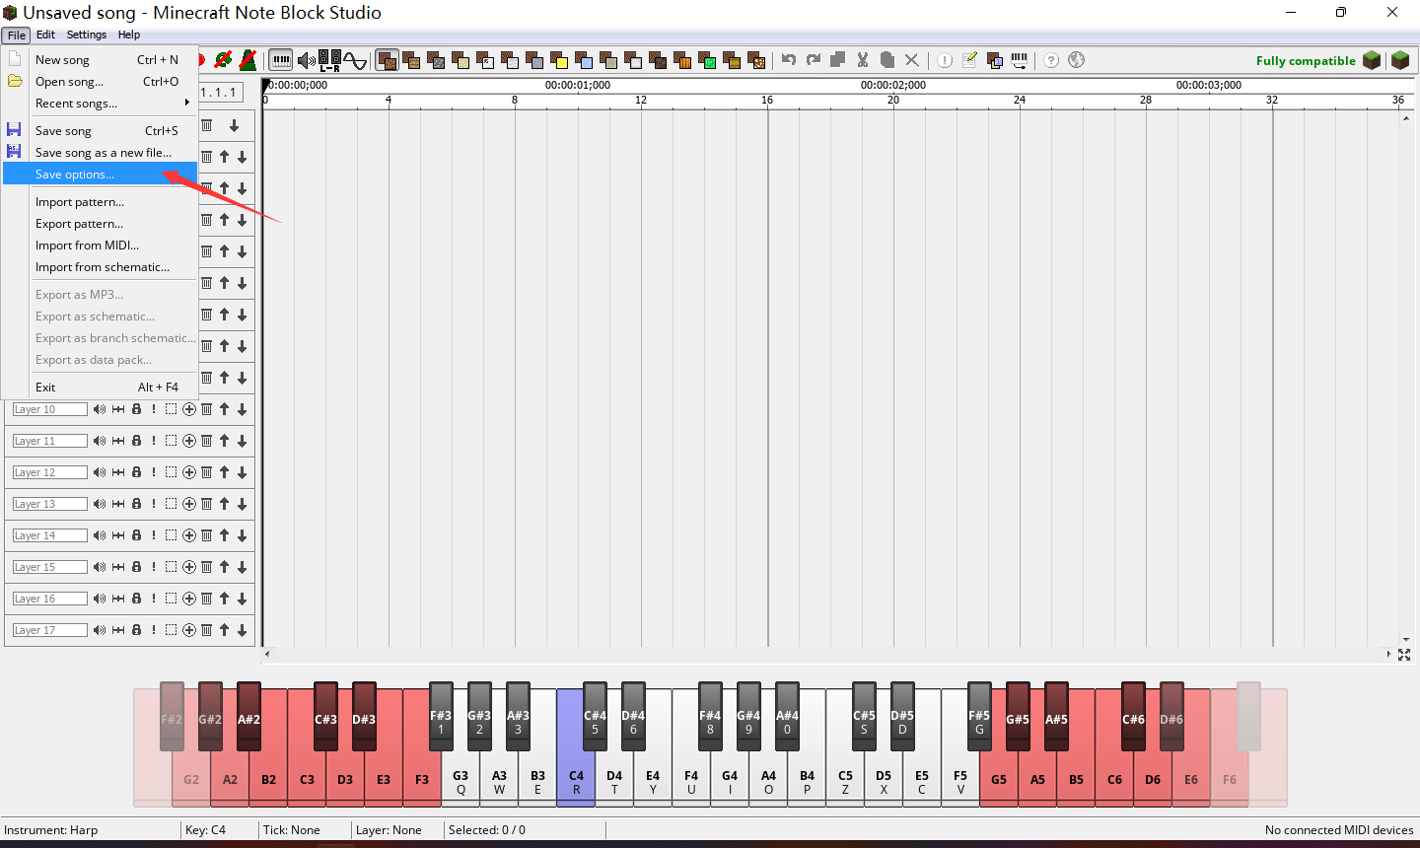Open the MIDI device manager keyboard icon
Image resolution: width=1420 pixels, height=848 pixels.
(1019, 60)
